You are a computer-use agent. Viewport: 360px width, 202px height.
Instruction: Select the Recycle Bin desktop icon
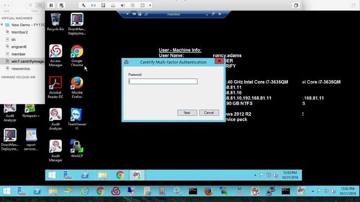(56, 22)
